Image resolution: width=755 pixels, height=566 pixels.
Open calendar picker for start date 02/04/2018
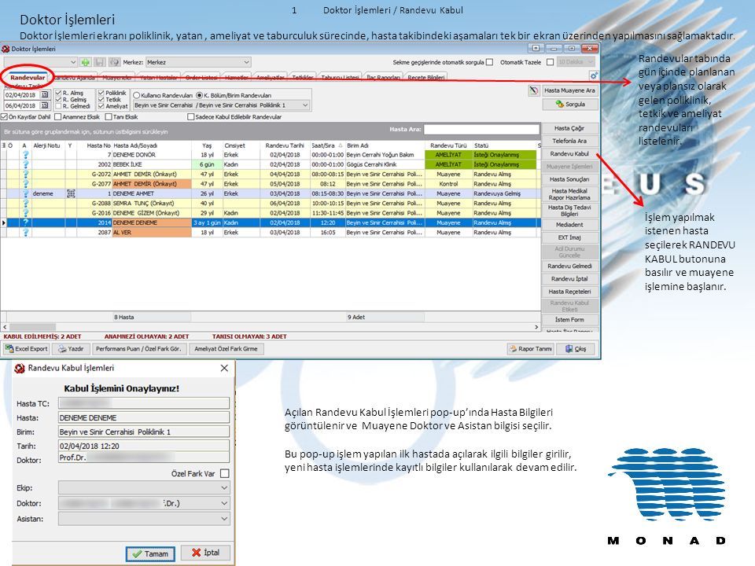pyautogui.click(x=45, y=95)
